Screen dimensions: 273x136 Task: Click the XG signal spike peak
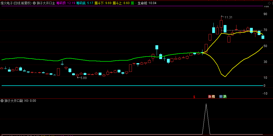tap(206, 104)
